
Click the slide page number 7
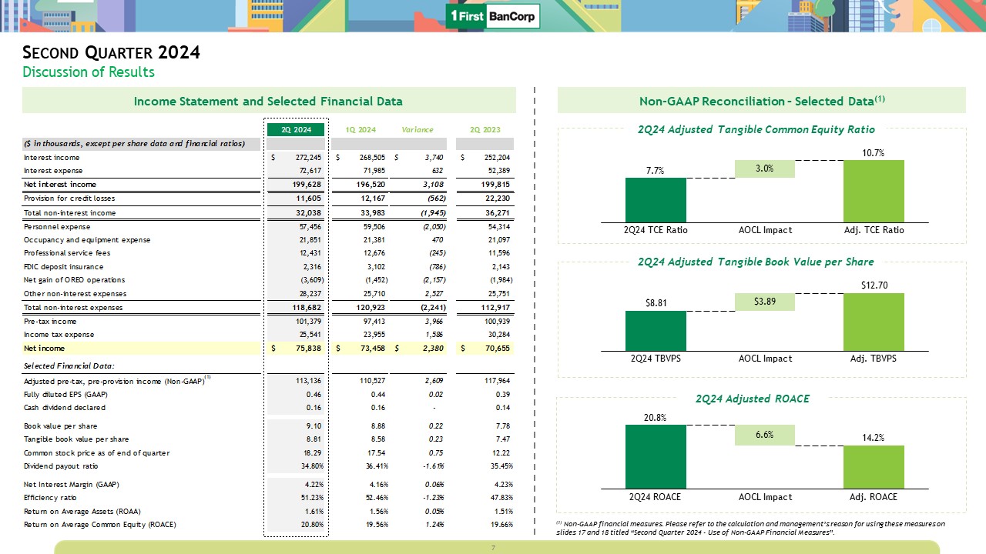pyautogui.click(x=493, y=547)
